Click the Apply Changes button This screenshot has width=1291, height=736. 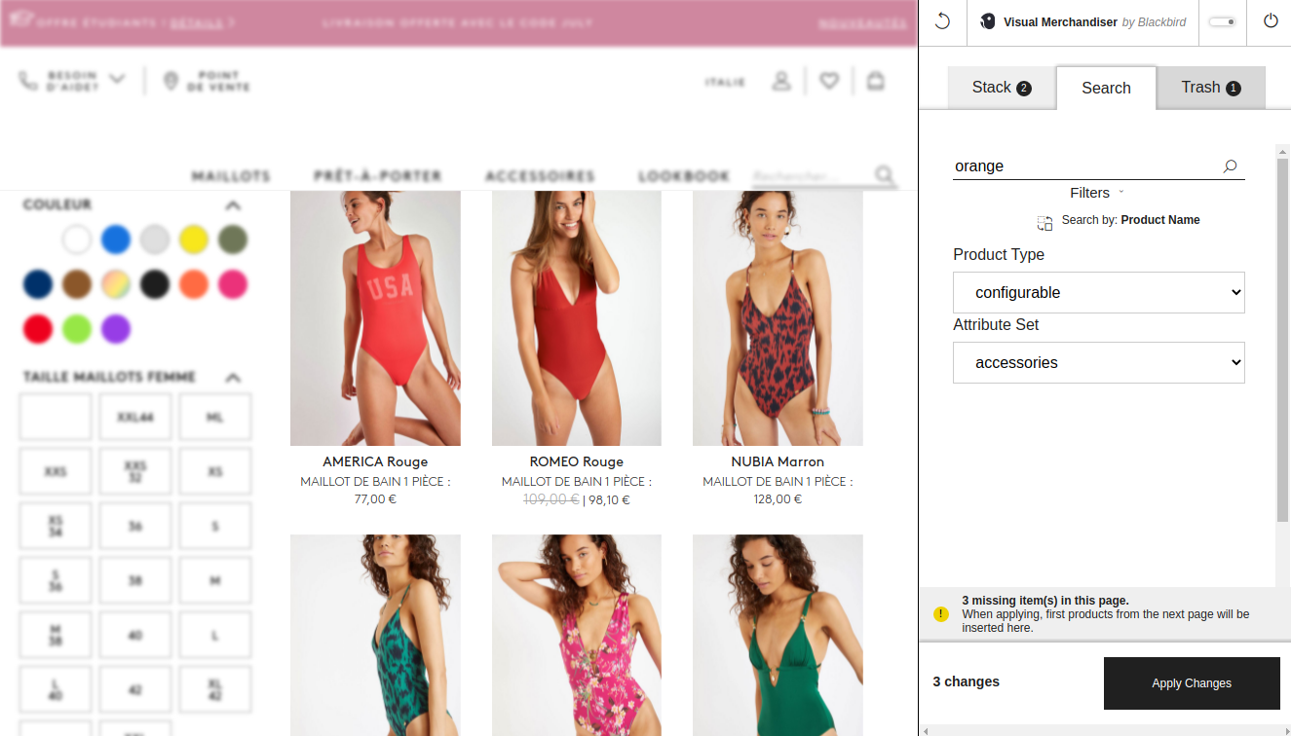[1192, 683]
